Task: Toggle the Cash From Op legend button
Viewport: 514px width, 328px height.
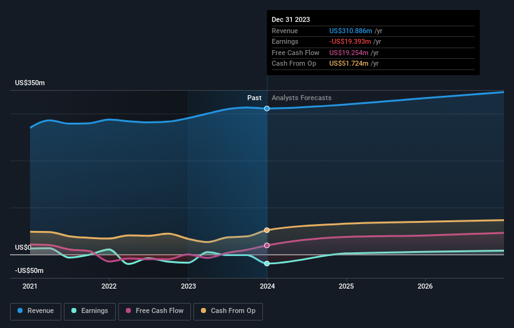Action: (228, 311)
